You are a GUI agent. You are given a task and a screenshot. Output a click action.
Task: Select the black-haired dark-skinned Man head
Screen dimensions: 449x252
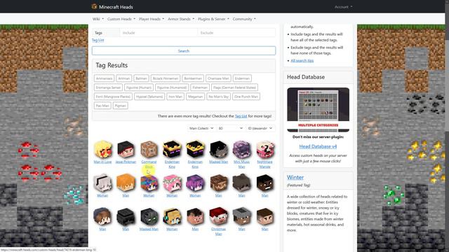point(265,183)
